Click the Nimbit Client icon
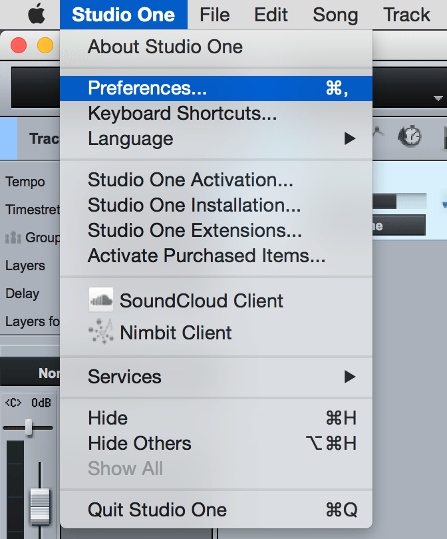 click(x=101, y=332)
